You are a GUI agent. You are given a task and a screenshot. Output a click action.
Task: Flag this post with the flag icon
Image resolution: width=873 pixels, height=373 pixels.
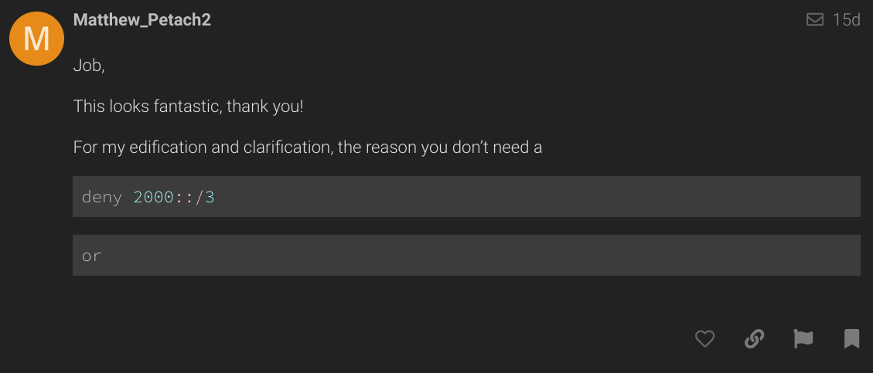pos(803,338)
